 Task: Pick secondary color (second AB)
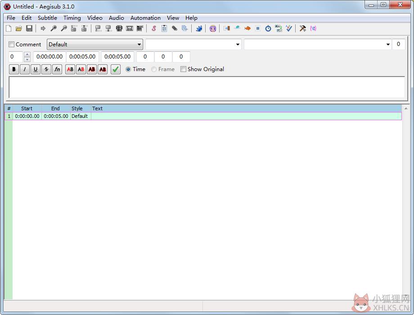click(x=81, y=69)
